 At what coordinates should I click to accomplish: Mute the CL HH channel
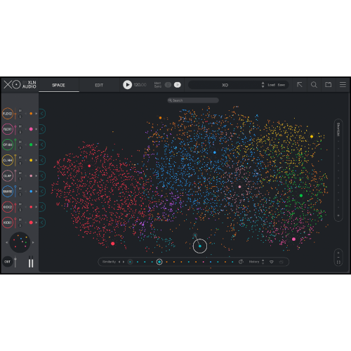[20, 157]
